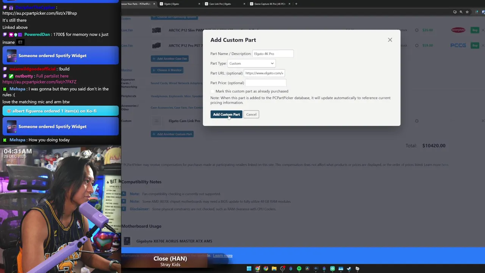The height and width of the screenshot is (273, 485).
Task: Click the Learn more link in the banner
Action: pos(223,256)
